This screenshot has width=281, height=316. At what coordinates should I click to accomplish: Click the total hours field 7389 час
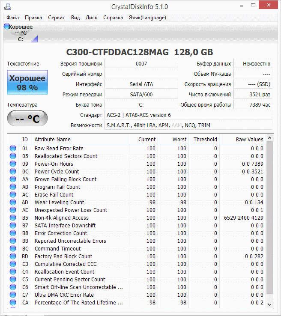(x=253, y=105)
